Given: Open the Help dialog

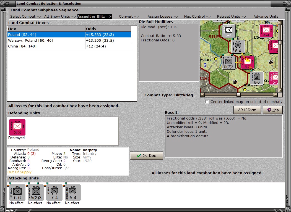Looking at the screenshot, I should (x=273, y=110).
